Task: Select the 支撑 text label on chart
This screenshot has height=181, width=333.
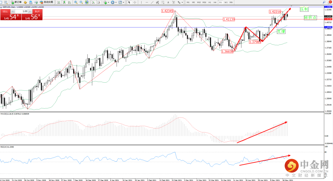Action: [x=281, y=31]
